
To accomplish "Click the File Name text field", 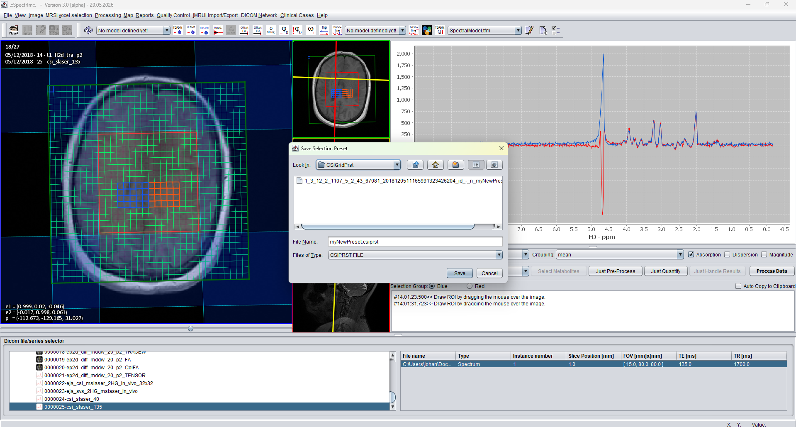I will [415, 242].
